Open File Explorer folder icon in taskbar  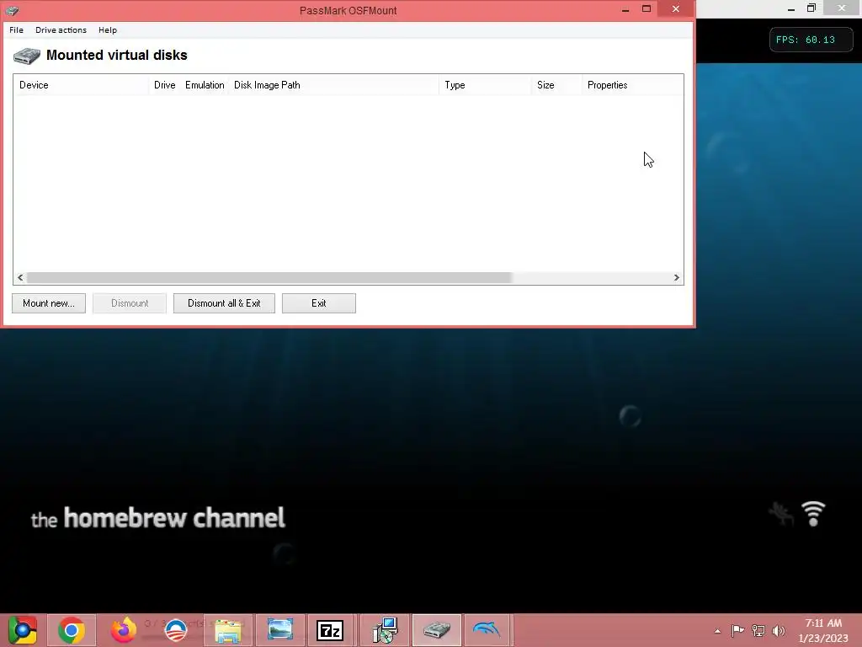(228, 630)
